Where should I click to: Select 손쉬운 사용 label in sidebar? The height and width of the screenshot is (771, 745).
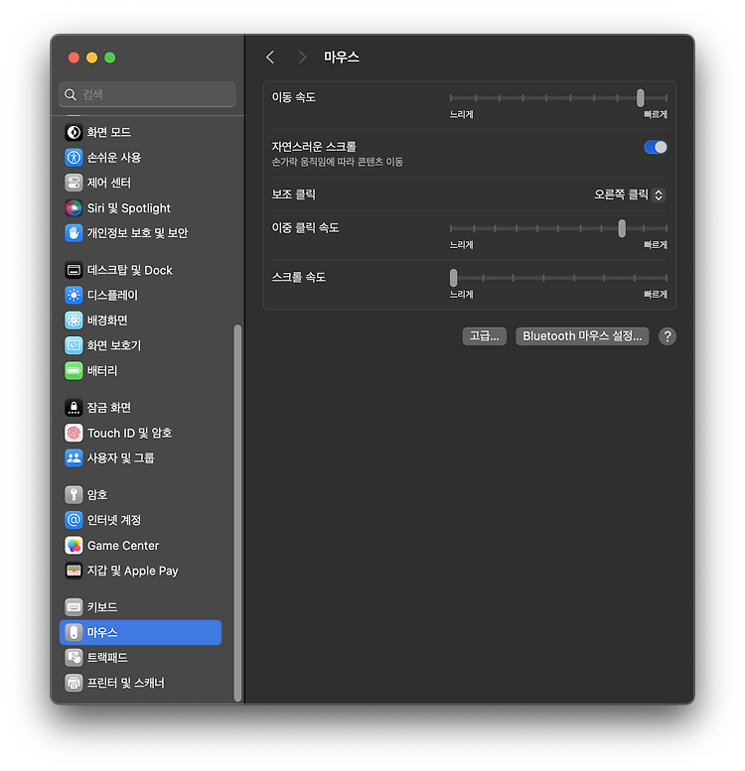114,158
